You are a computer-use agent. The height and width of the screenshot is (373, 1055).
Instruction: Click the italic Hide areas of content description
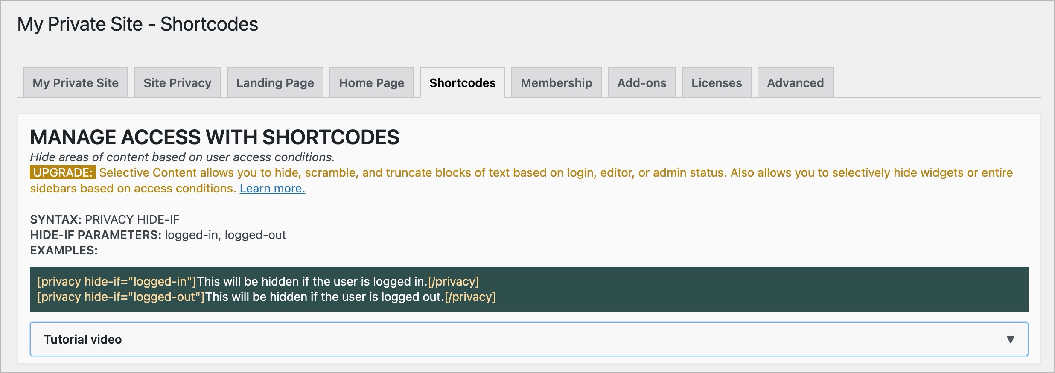182,157
